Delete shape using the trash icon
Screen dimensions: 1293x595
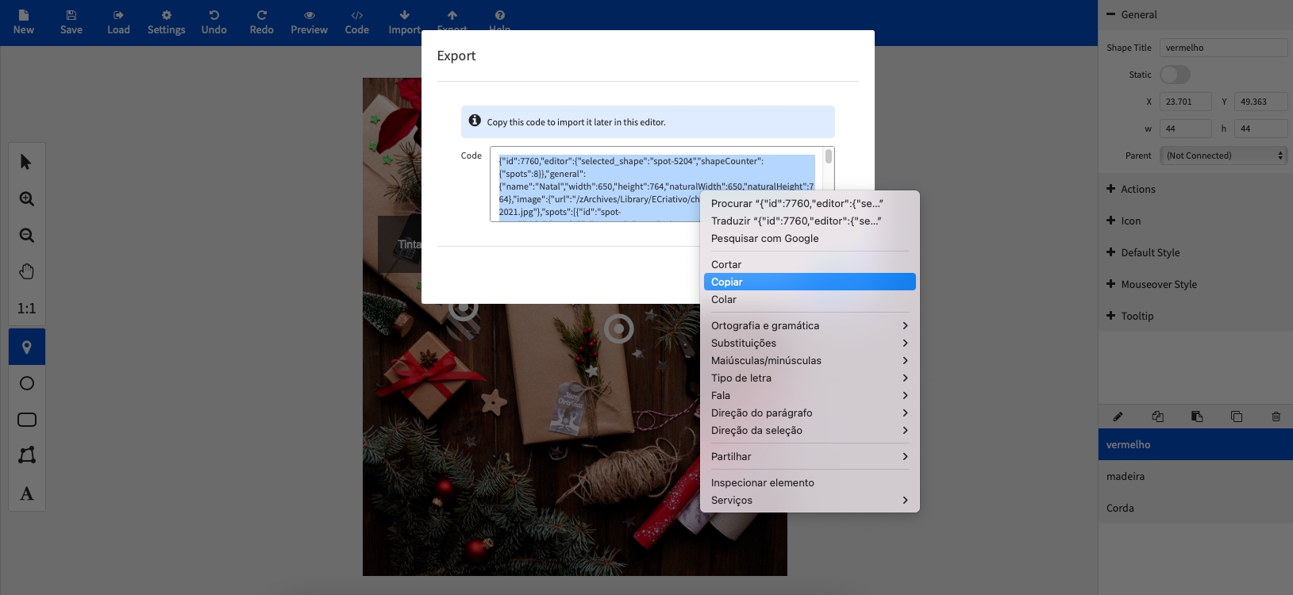coord(1276,416)
